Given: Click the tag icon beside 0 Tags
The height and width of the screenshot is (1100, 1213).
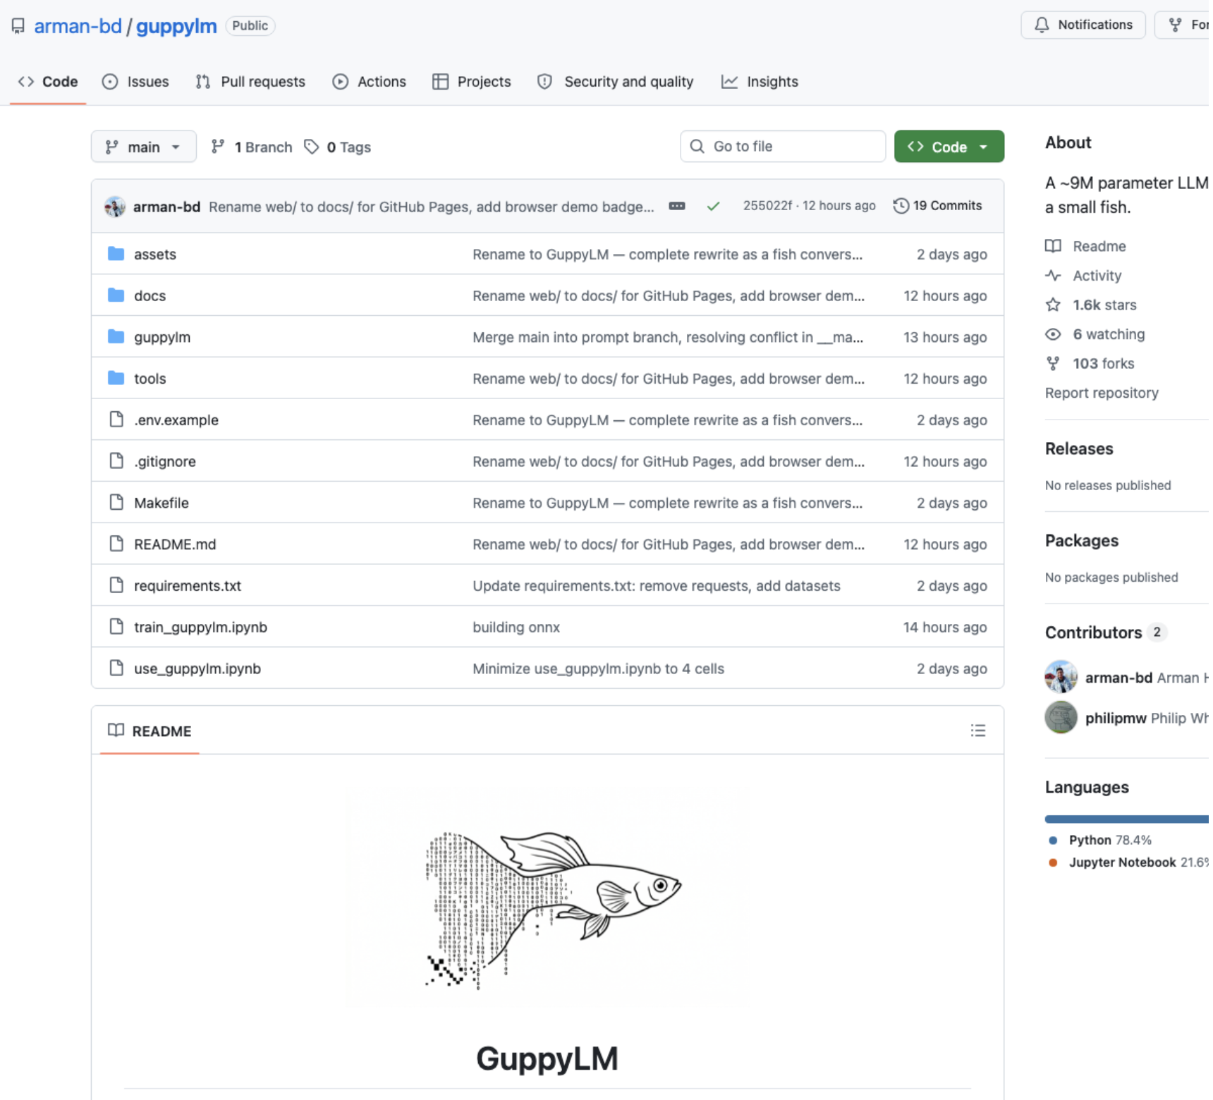Looking at the screenshot, I should (x=312, y=147).
